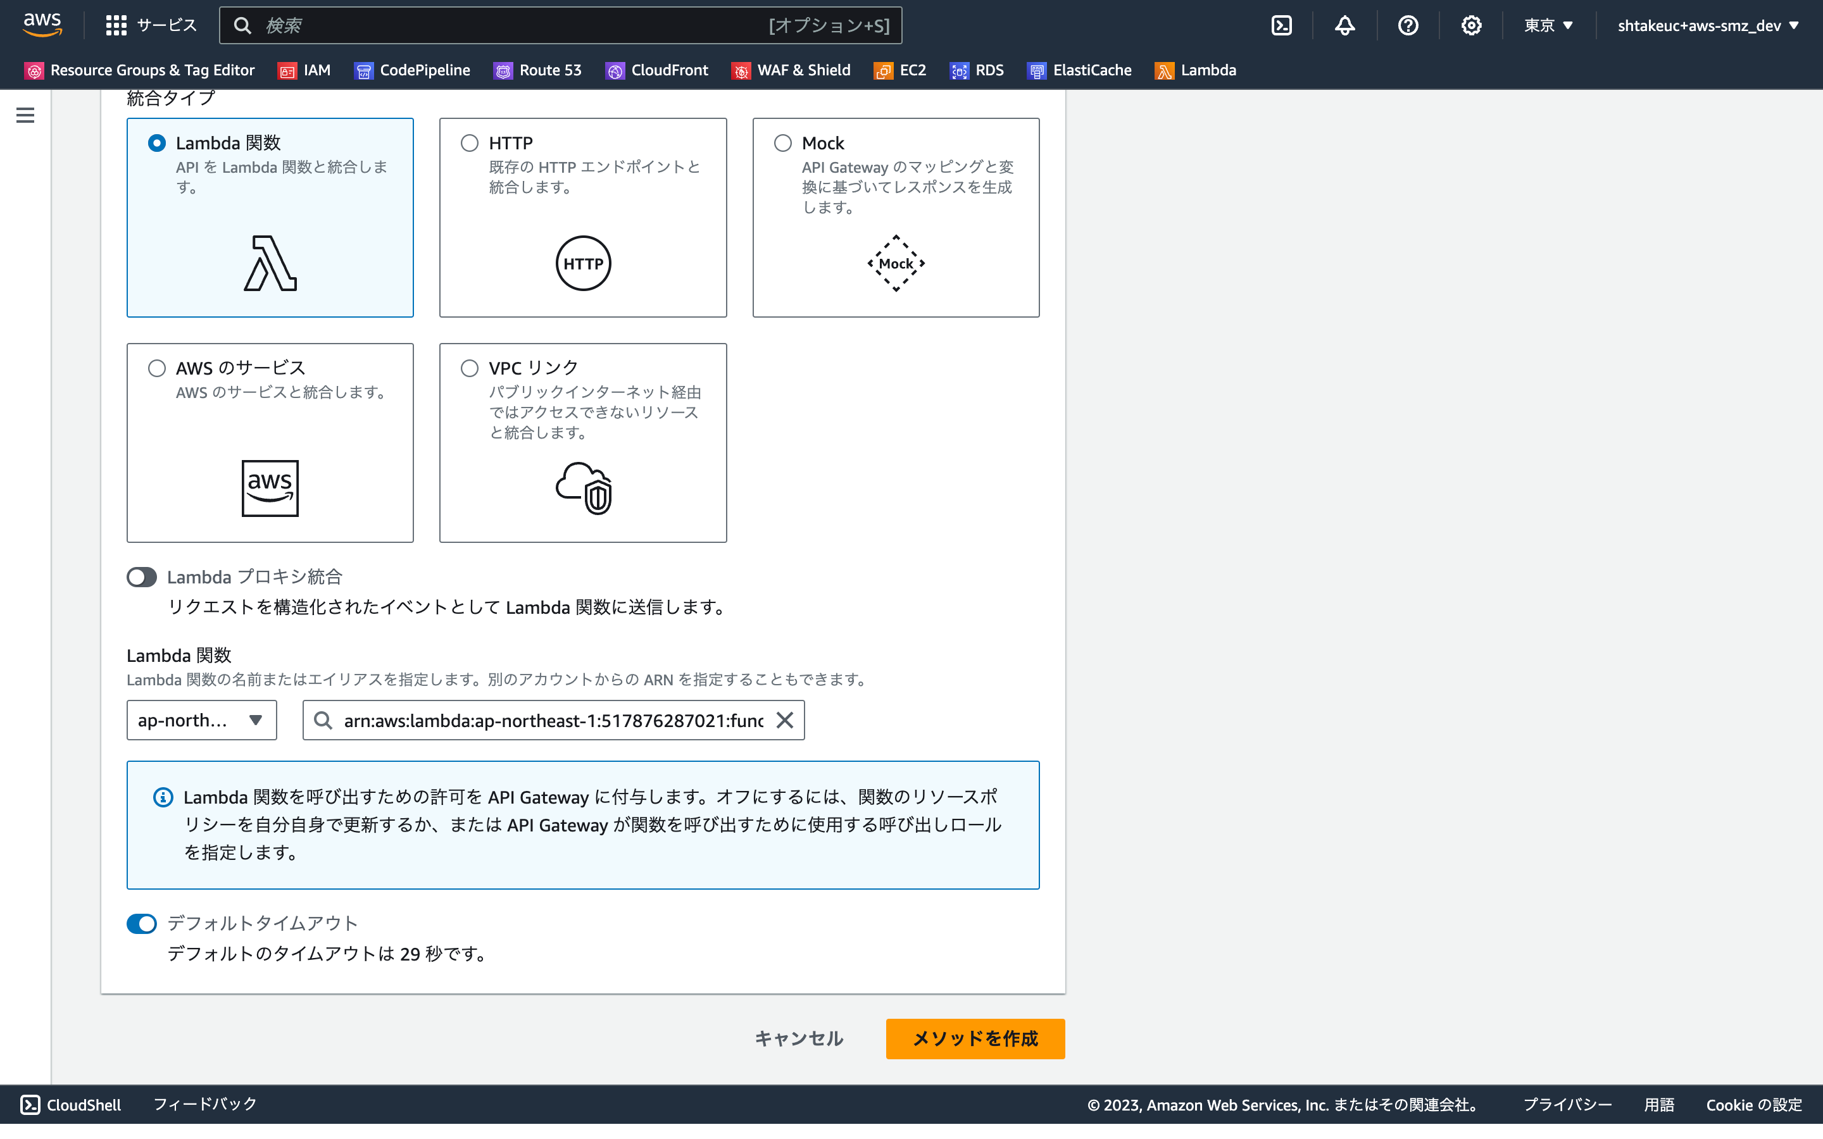The width and height of the screenshot is (1823, 1139).
Task: Open the ElastiCache shortcut
Action: (1079, 70)
